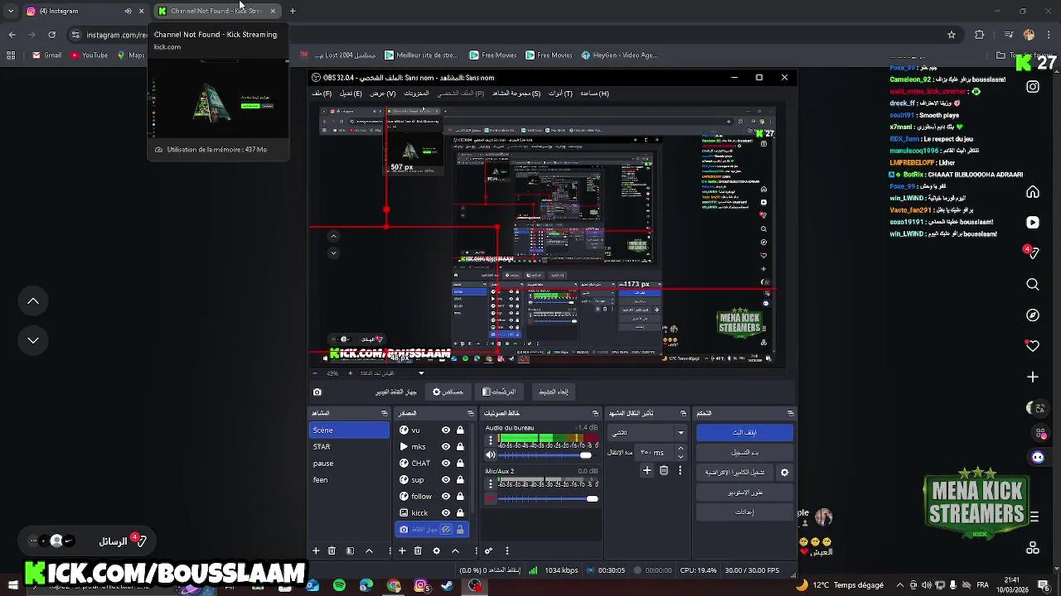
Task: Decrease transition duration with down stepper
Action: [x=681, y=457]
